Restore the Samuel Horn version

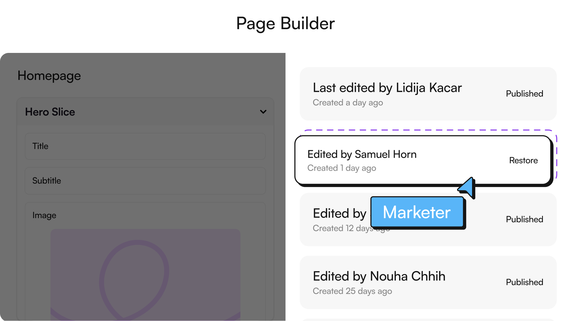click(x=523, y=160)
